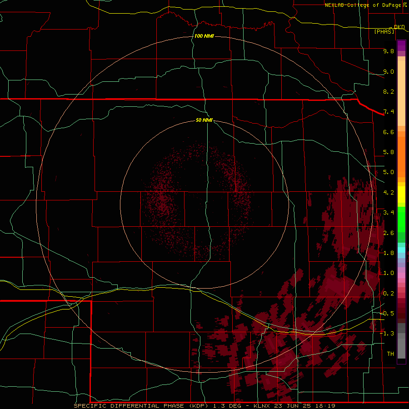
Task: Click the KLNX station identifier in the caption
Action: coord(262,406)
